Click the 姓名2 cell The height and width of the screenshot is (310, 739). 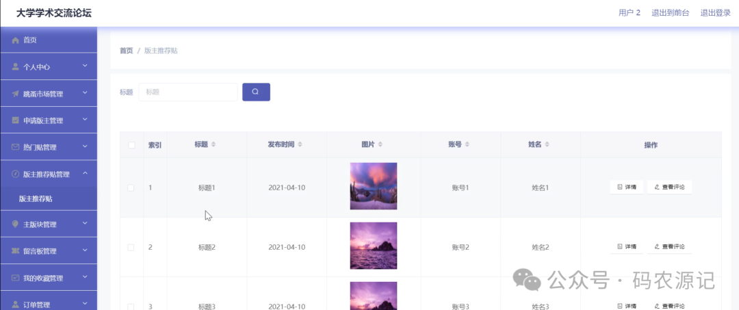541,247
